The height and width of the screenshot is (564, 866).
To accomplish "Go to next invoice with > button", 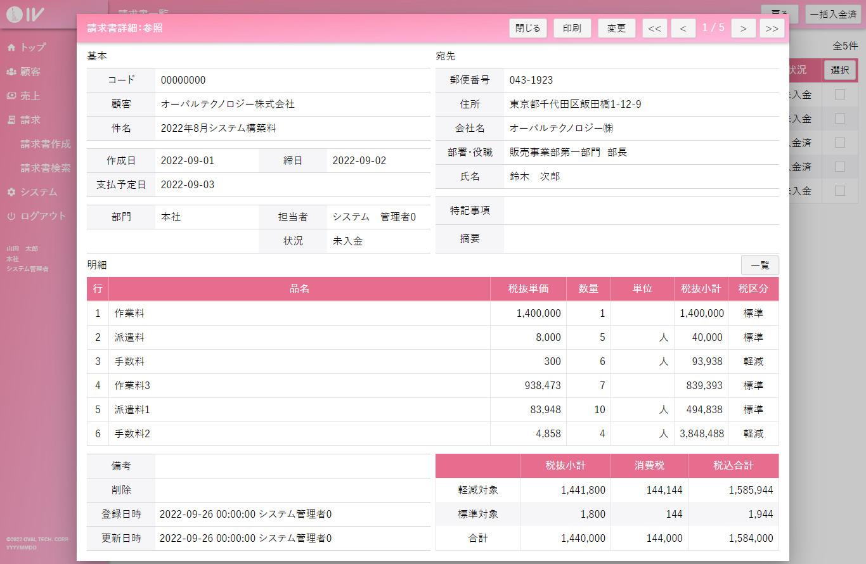I will 743,29.
